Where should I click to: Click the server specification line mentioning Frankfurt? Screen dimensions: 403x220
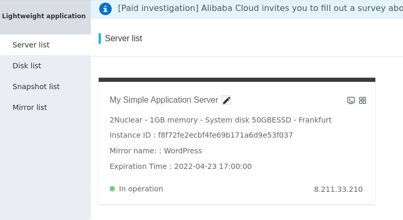click(220, 120)
